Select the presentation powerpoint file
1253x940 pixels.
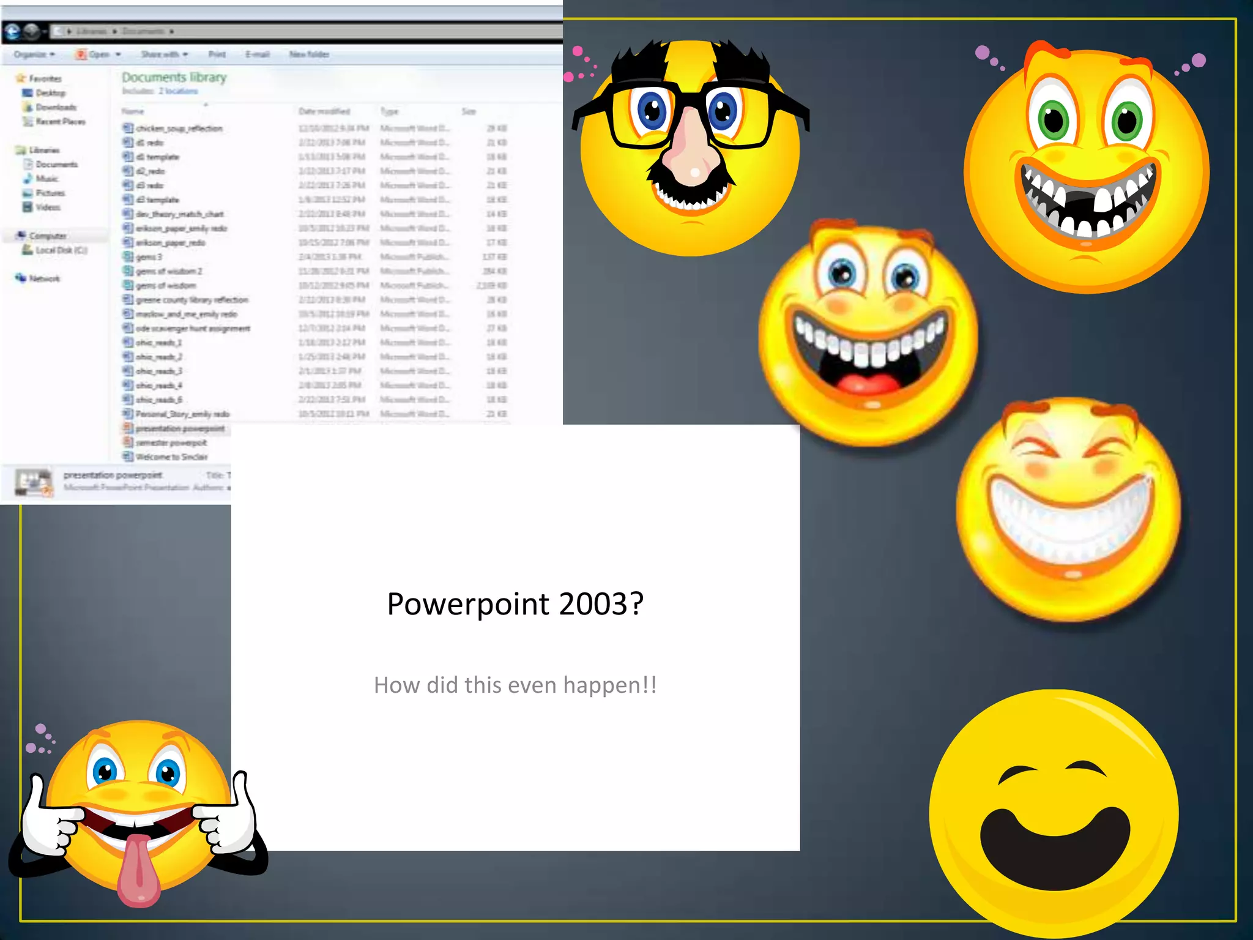pos(179,428)
